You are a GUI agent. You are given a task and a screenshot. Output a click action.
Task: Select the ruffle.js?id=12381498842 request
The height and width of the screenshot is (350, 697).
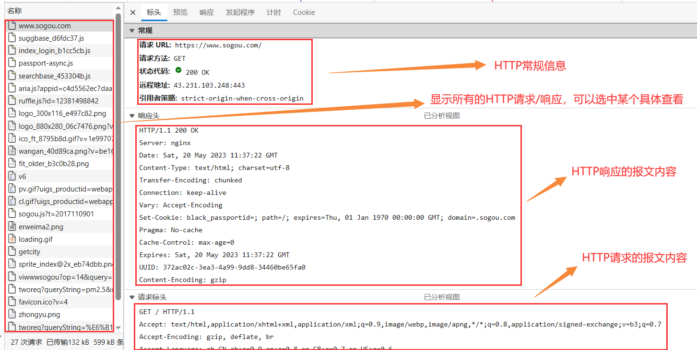tap(60, 101)
